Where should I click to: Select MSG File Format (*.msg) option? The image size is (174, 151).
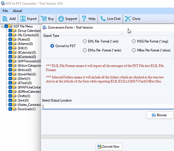134,41
